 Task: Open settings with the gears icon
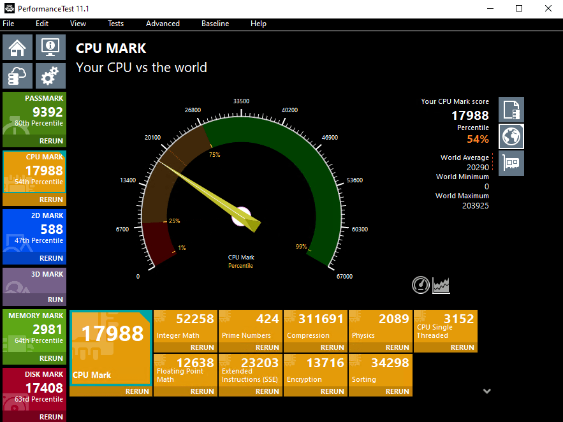click(50, 76)
